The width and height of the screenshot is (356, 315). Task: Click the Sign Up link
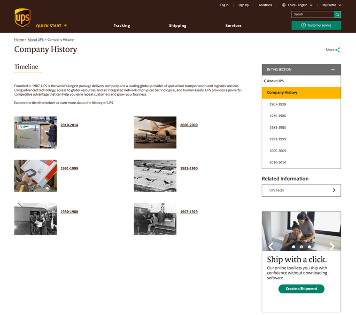pyautogui.click(x=243, y=5)
